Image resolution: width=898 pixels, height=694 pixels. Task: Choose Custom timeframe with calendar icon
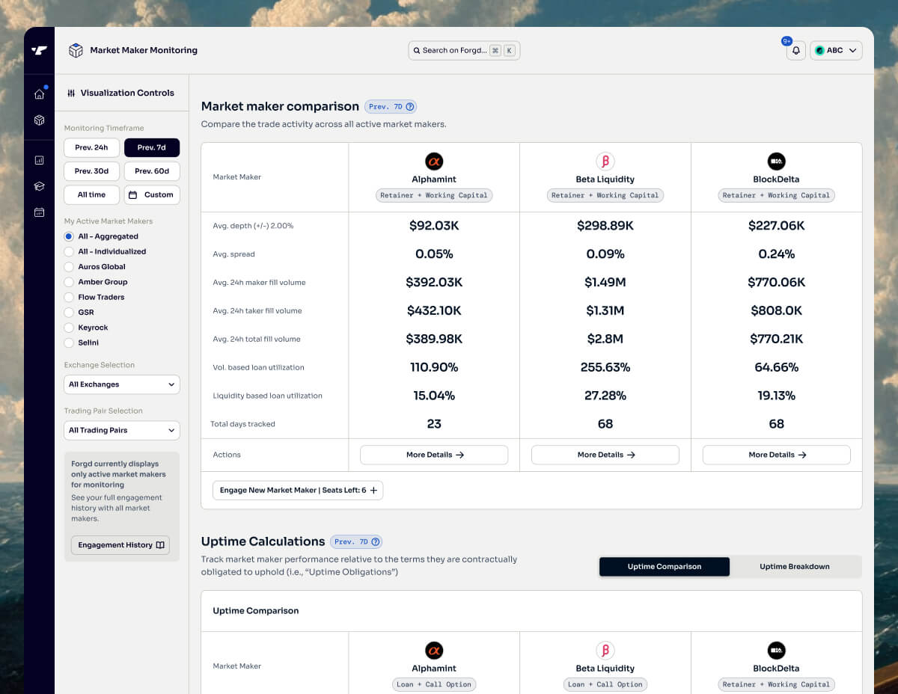point(152,194)
